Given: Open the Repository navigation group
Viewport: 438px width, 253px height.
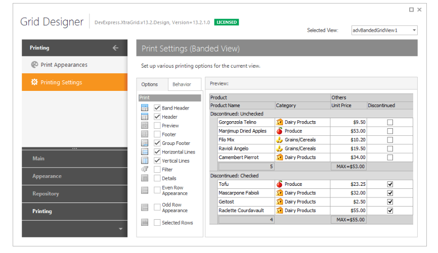Looking at the screenshot, I should coord(74,193).
